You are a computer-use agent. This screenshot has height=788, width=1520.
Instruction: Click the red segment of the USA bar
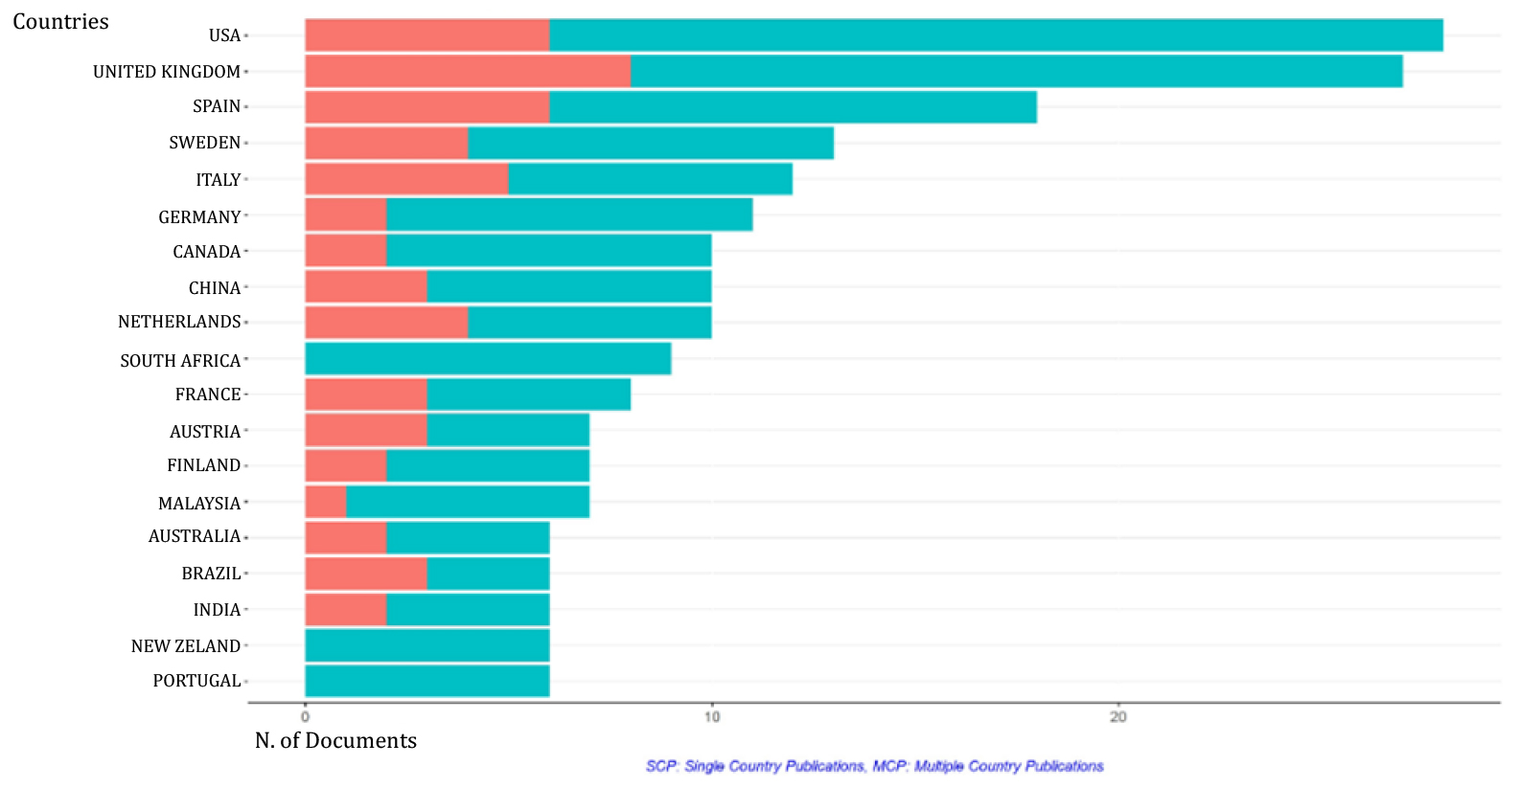426,35
